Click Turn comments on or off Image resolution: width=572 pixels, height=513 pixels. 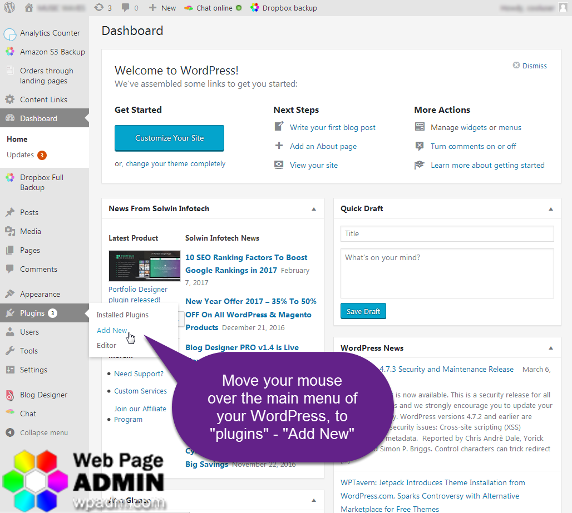pos(473,147)
